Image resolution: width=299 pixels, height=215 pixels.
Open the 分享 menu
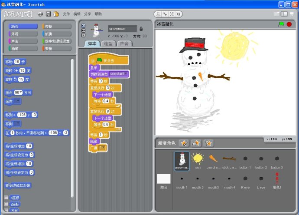[x=88, y=14]
